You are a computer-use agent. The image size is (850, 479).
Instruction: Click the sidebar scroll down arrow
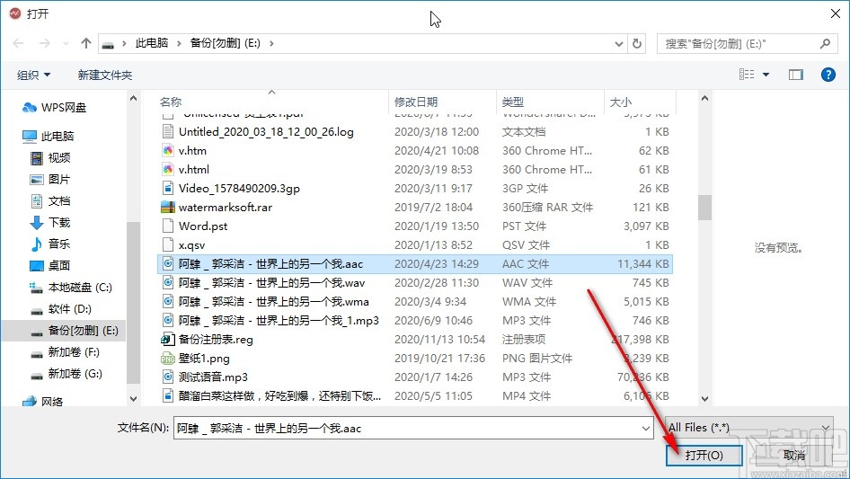tap(133, 399)
